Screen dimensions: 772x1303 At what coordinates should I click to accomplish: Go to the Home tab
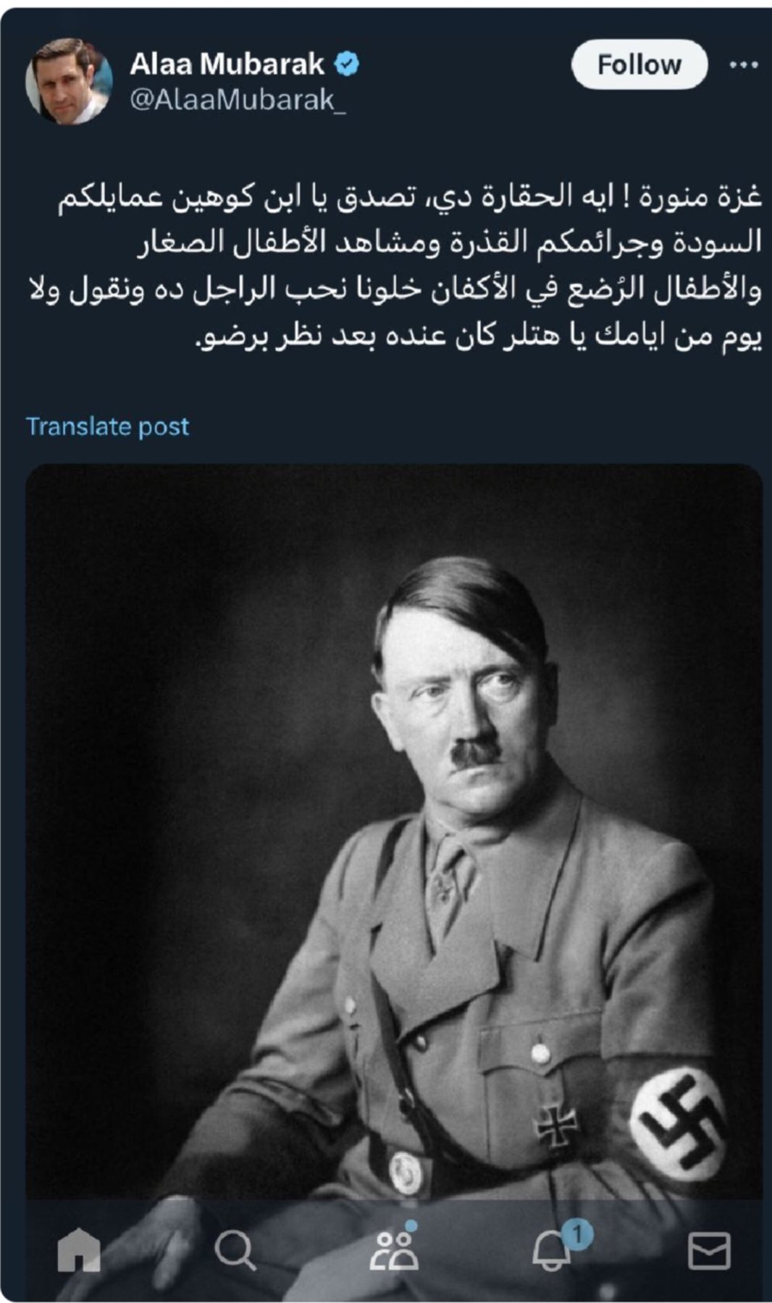click(x=79, y=1251)
